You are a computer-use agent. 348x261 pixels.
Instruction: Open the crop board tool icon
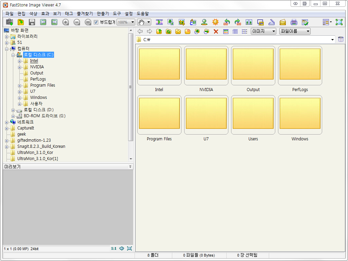181,22
